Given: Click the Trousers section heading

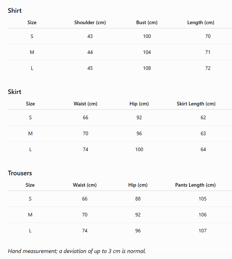Looking at the screenshot, I should click(20, 173).
